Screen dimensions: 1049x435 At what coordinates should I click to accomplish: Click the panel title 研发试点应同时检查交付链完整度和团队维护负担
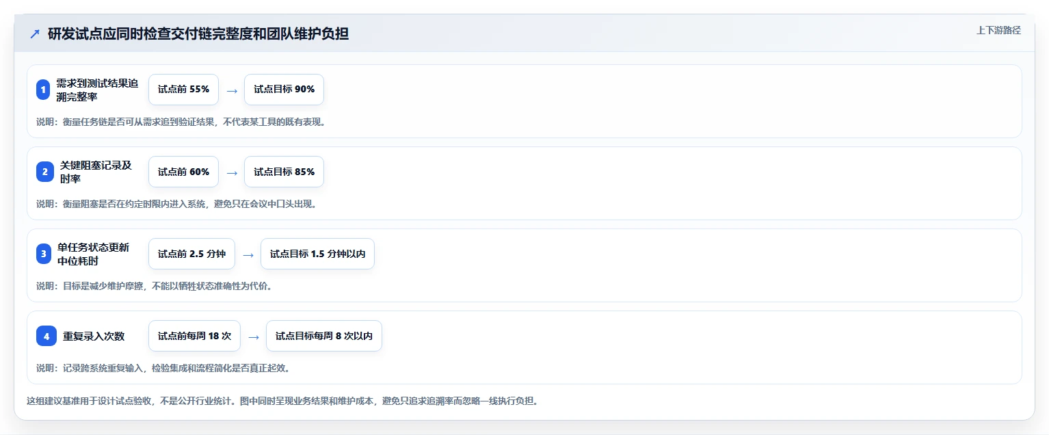point(198,34)
